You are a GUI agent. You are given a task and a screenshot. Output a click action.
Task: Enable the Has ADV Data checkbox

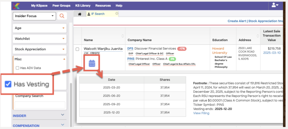pos(17,68)
